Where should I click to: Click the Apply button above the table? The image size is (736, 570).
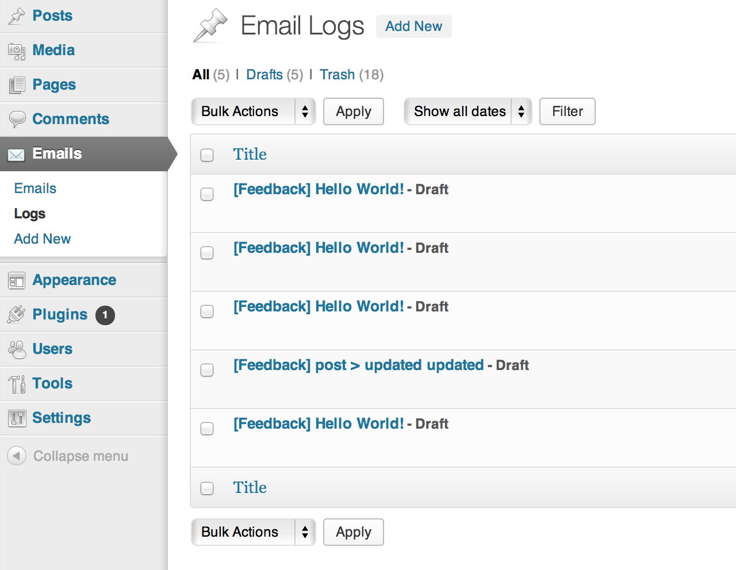point(354,111)
